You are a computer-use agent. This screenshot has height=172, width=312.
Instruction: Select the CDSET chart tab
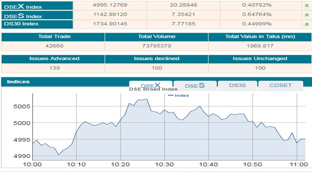click(x=281, y=85)
